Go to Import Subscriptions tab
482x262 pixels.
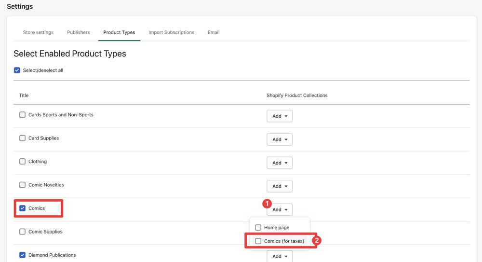171,32
